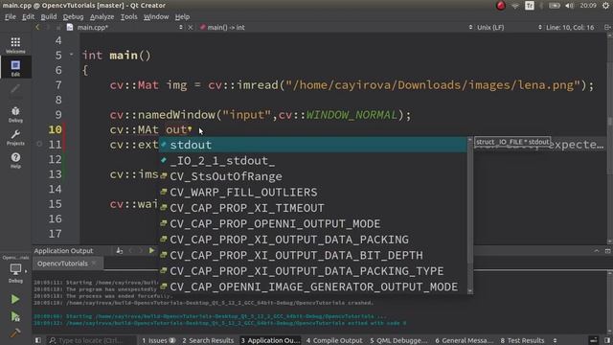This screenshot has height=345, width=613.
Task: Run the project with green play button
Action: point(15,299)
